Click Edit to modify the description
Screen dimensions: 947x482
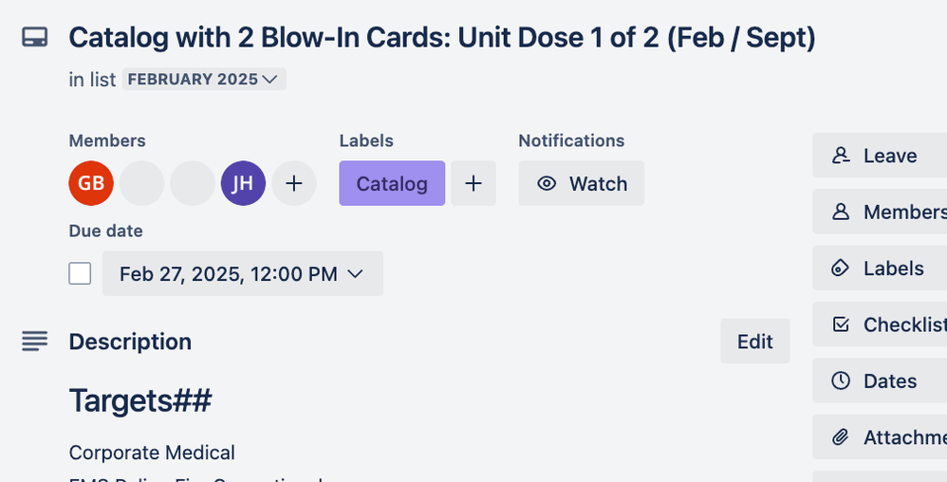(755, 342)
